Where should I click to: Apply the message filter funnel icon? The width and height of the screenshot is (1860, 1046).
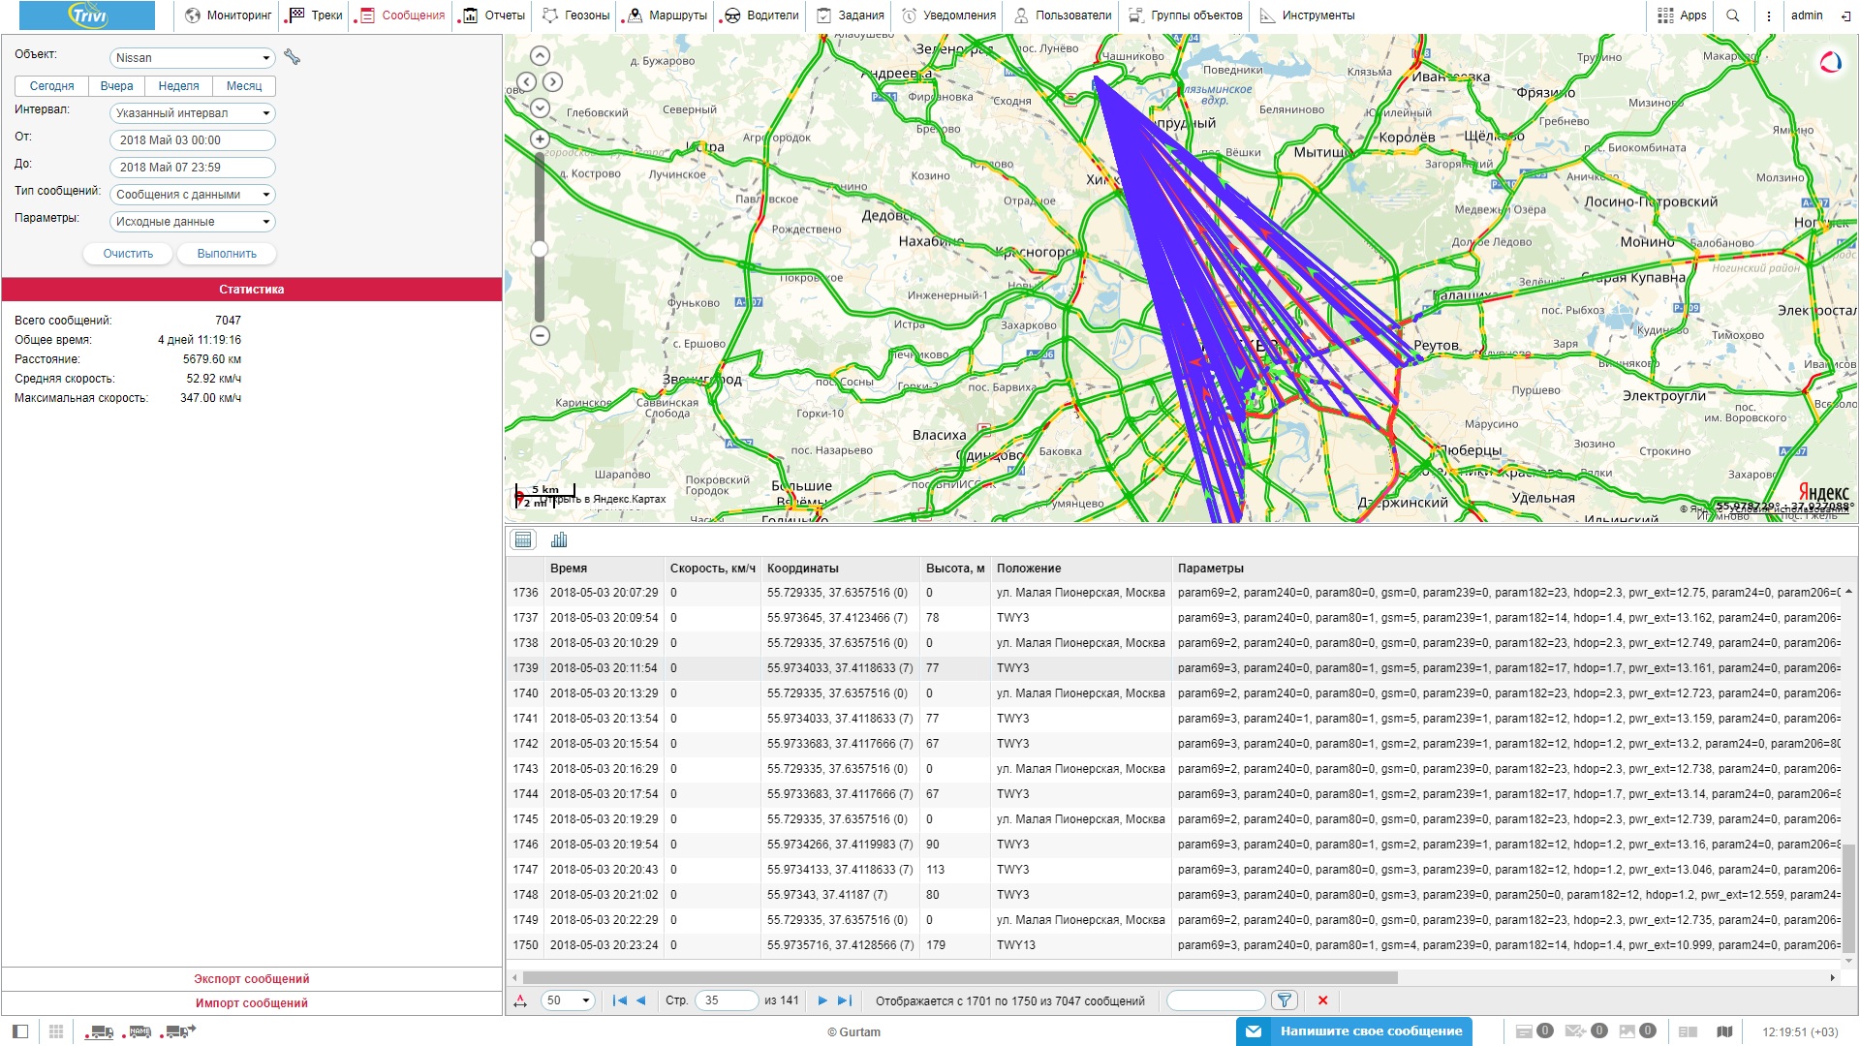pyautogui.click(x=1284, y=1000)
